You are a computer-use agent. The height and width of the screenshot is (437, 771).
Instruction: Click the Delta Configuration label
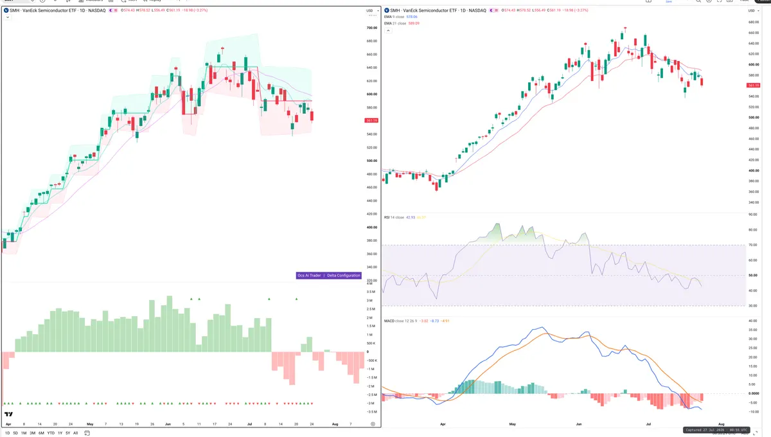pyautogui.click(x=344, y=275)
